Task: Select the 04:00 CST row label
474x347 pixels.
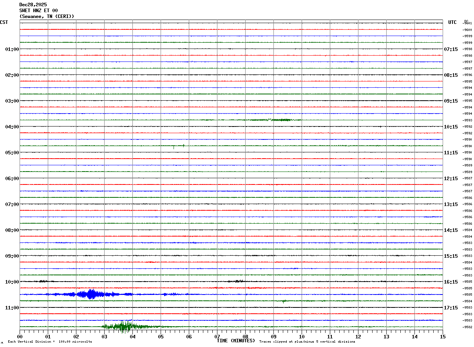Action: (12, 127)
